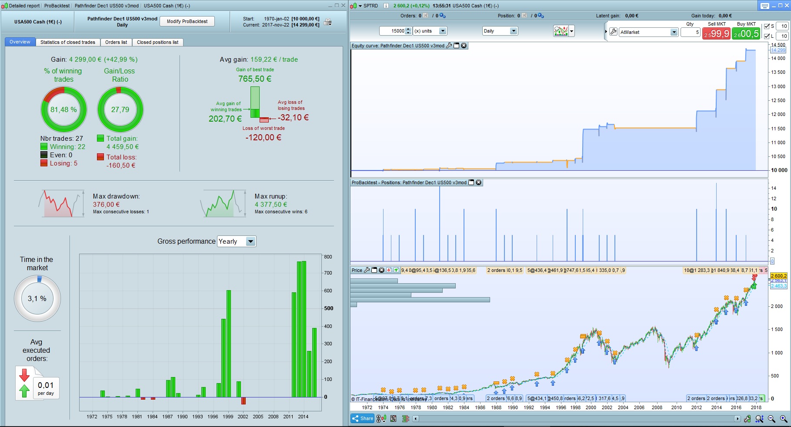This screenshot has height=427, width=791.
Task: Toggle the S stop checkbox
Action: tap(767, 26)
